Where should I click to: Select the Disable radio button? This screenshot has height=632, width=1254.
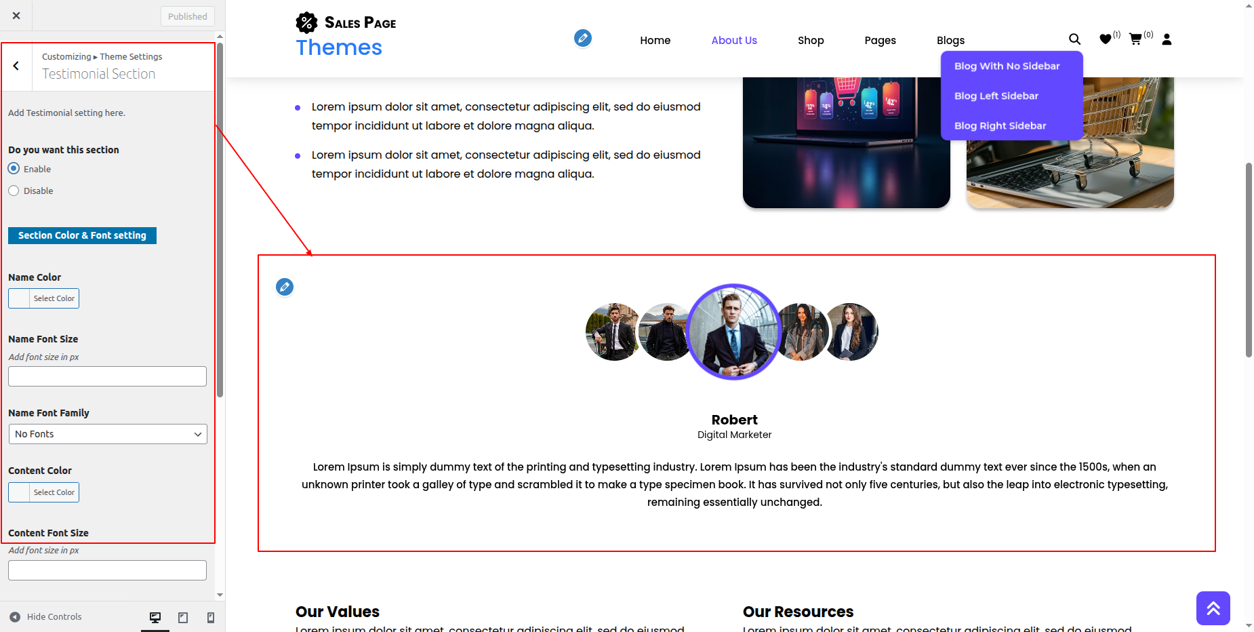[x=14, y=191]
